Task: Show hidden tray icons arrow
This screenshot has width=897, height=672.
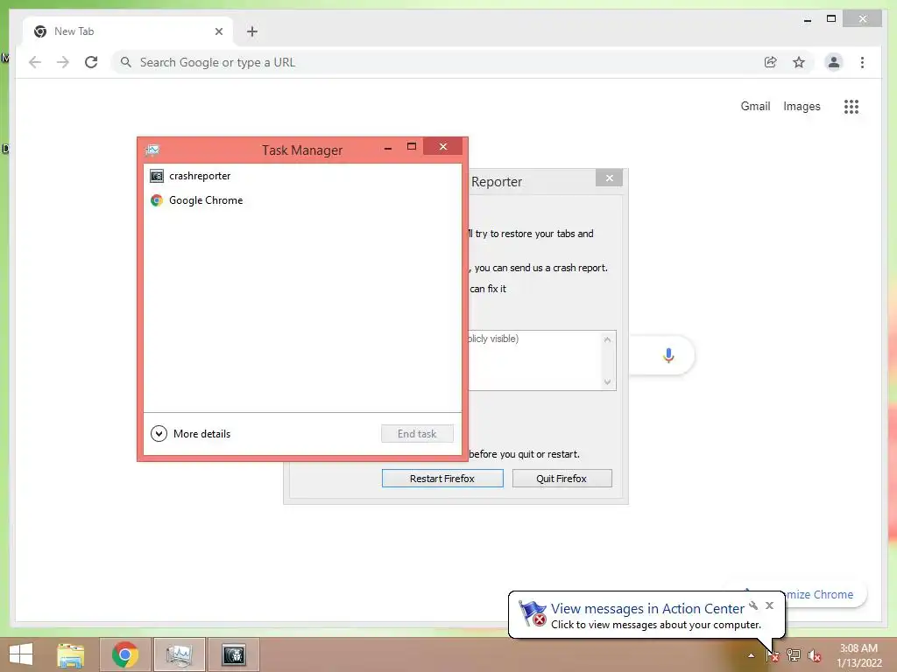Action: pos(751,655)
